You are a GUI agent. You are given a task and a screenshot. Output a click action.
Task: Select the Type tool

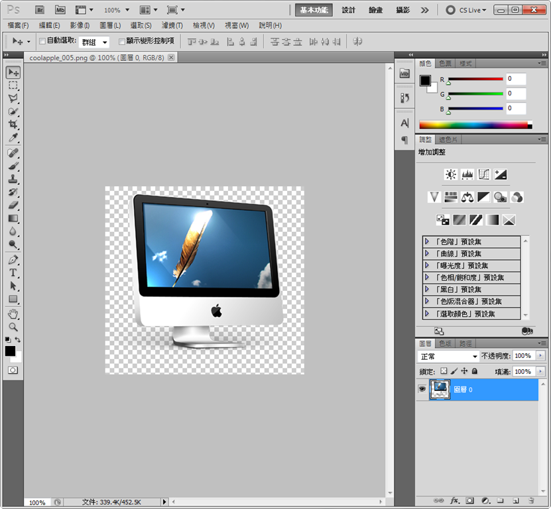pyautogui.click(x=13, y=273)
